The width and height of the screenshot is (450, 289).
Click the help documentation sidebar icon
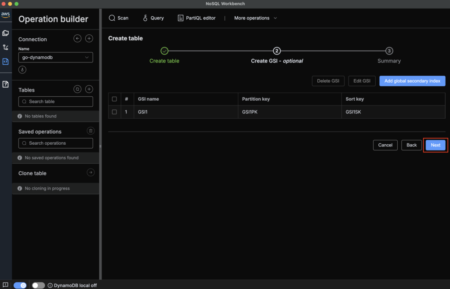coord(6,84)
